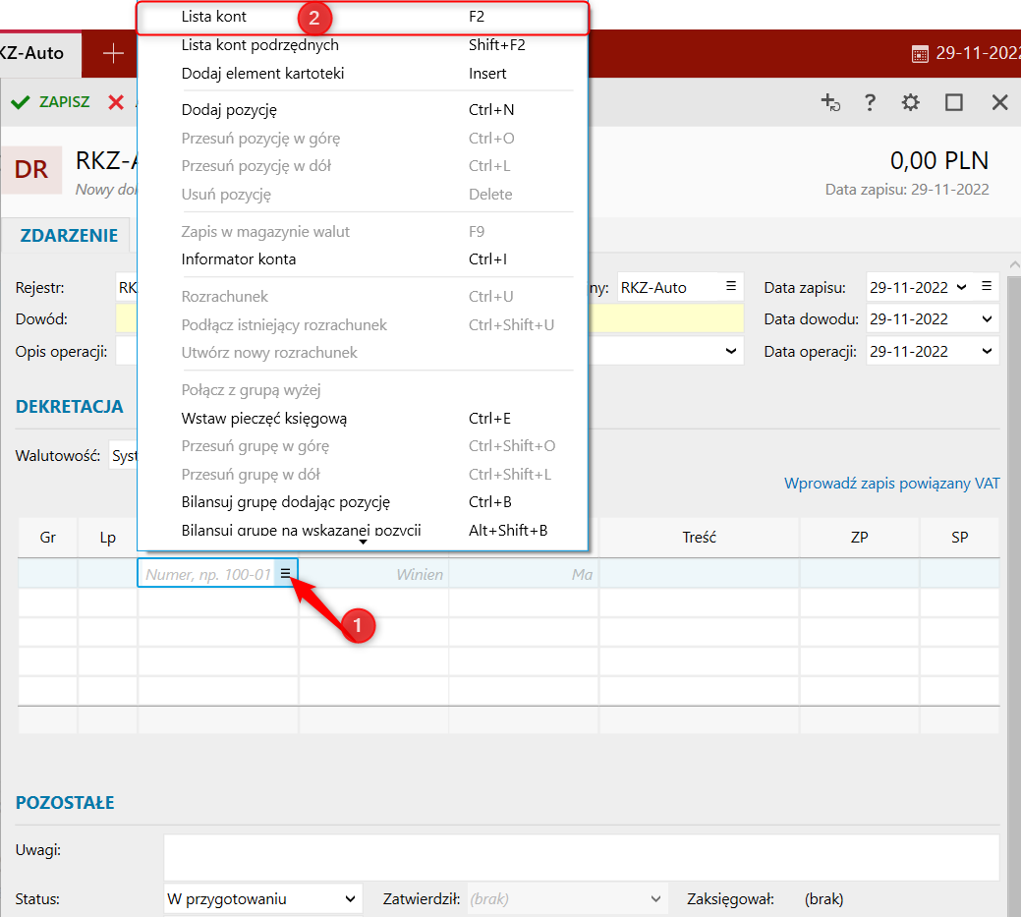Open list icon next to RKZ-Auto field
This screenshot has height=917, width=1021.
[x=731, y=287]
